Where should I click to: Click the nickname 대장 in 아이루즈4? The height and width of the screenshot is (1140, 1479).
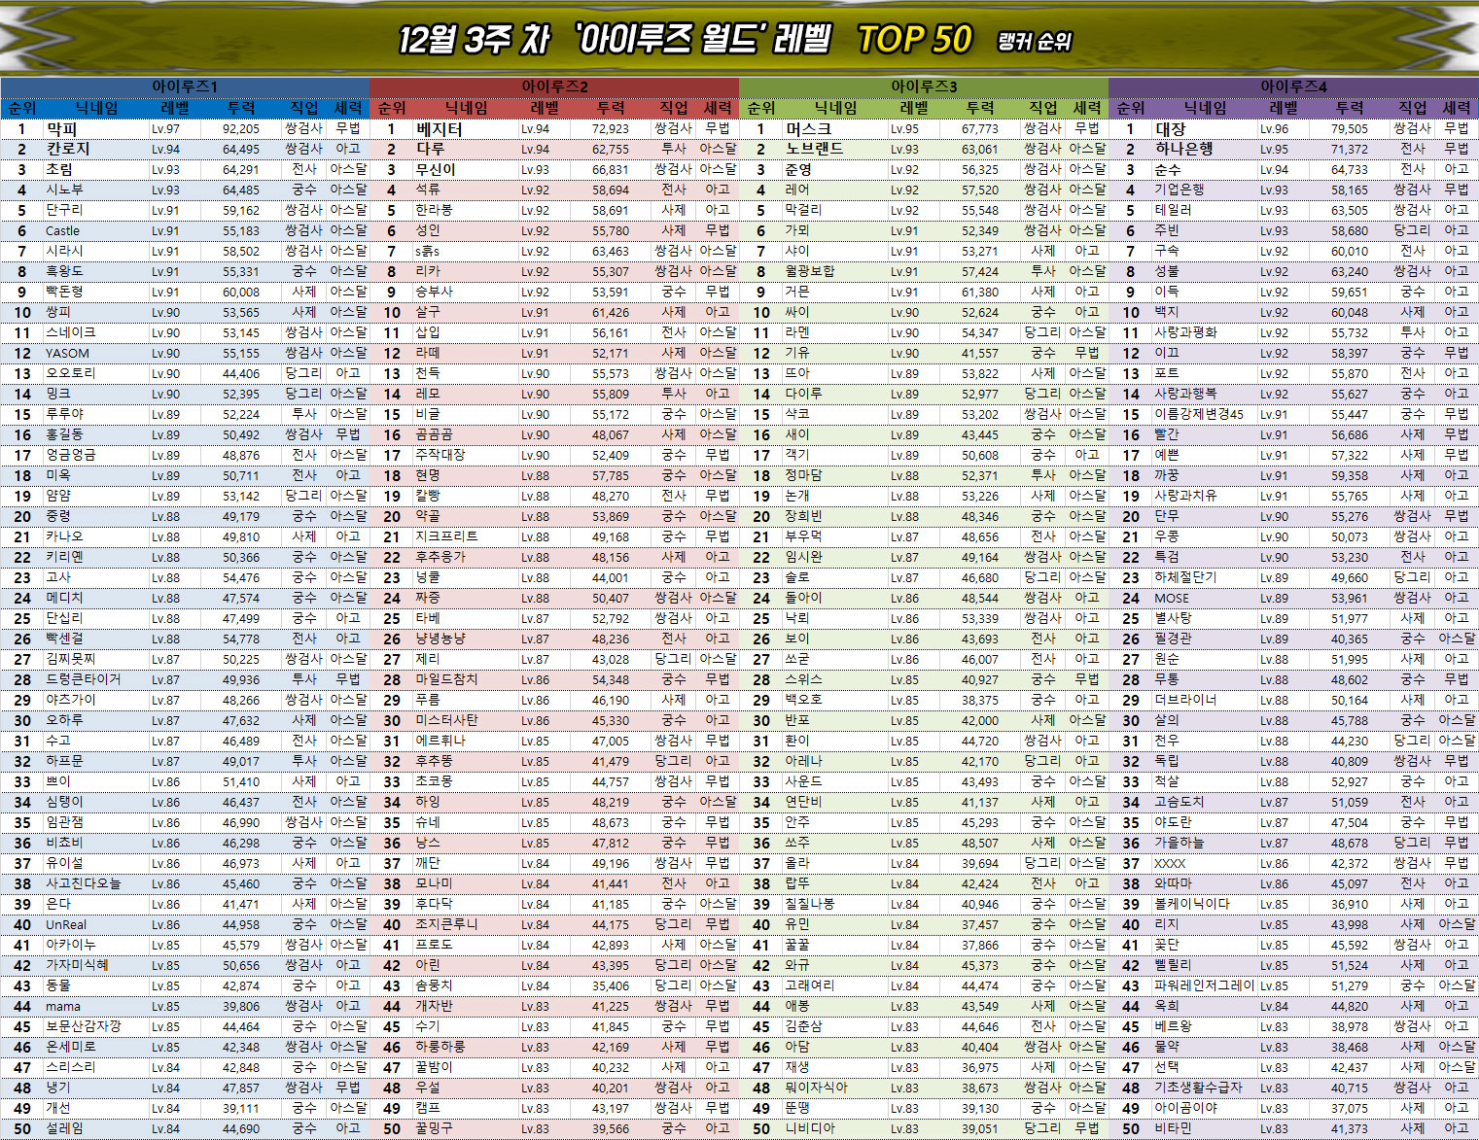click(1170, 128)
